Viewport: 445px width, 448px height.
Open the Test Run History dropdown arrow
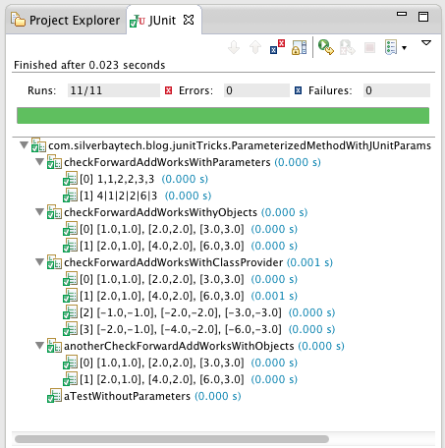pos(404,48)
